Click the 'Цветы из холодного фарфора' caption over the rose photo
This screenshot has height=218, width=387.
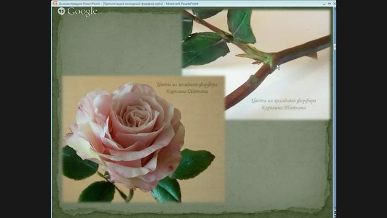[x=187, y=85]
